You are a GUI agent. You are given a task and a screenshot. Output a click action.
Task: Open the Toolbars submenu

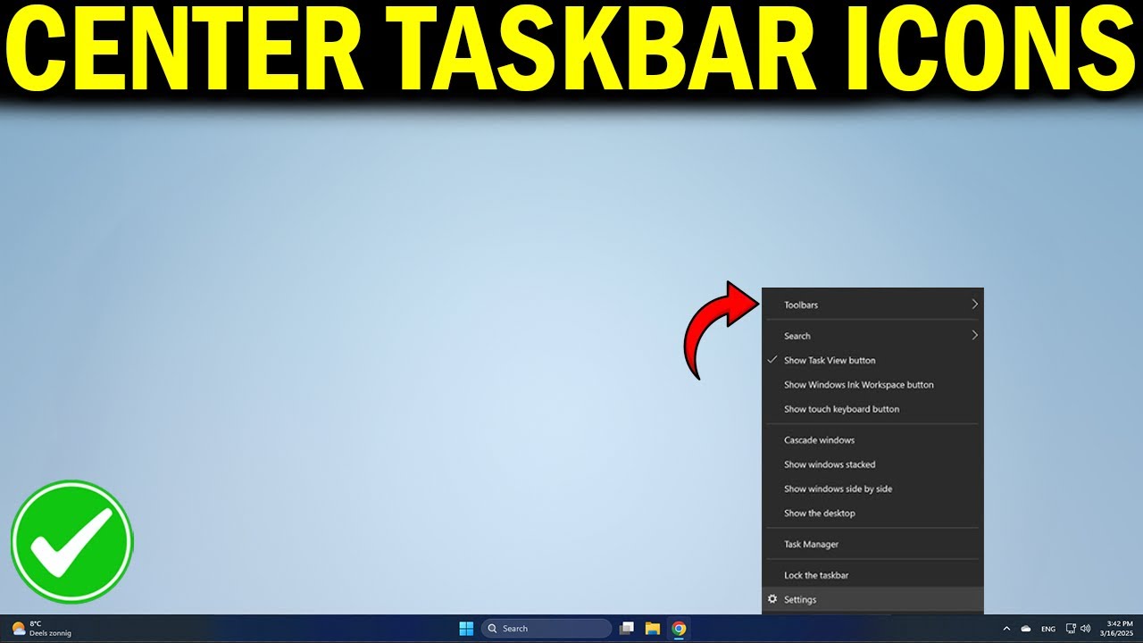tap(872, 305)
